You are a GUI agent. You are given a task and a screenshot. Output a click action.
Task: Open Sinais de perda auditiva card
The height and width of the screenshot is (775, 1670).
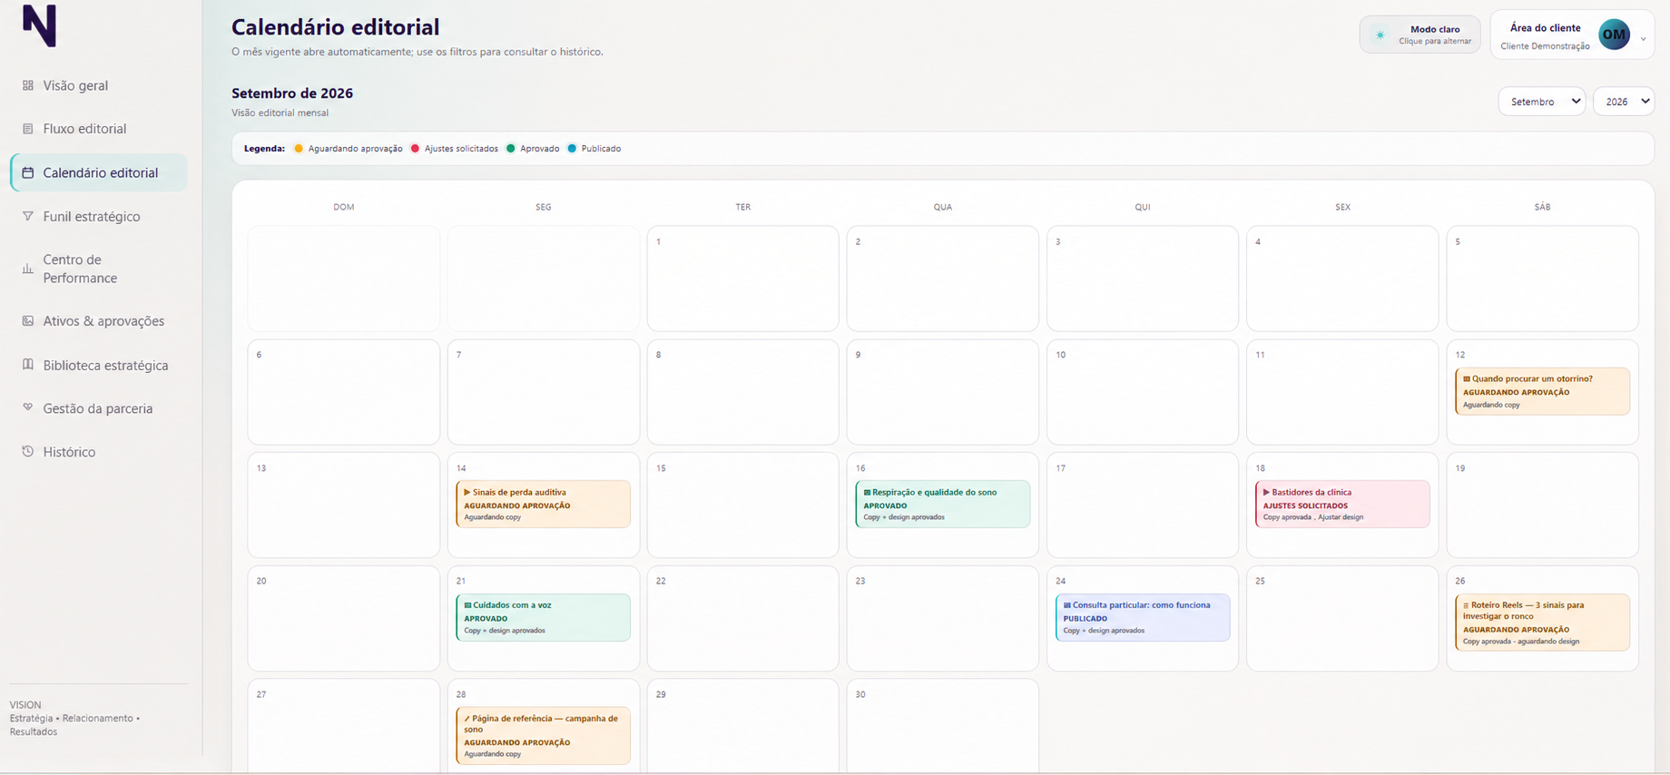point(544,504)
